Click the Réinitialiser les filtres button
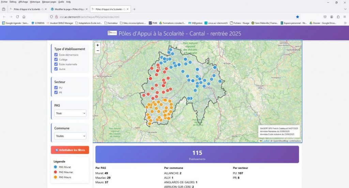Viewport: 349px width, 188px height. tap(70, 150)
